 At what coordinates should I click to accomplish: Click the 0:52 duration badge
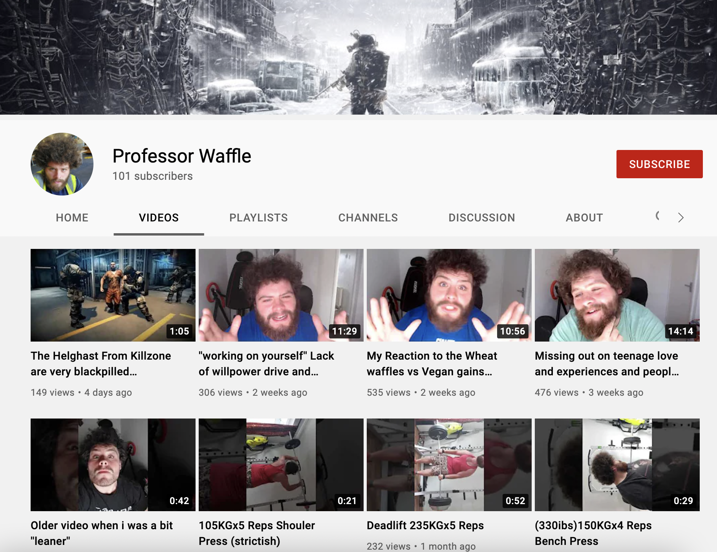(x=515, y=501)
